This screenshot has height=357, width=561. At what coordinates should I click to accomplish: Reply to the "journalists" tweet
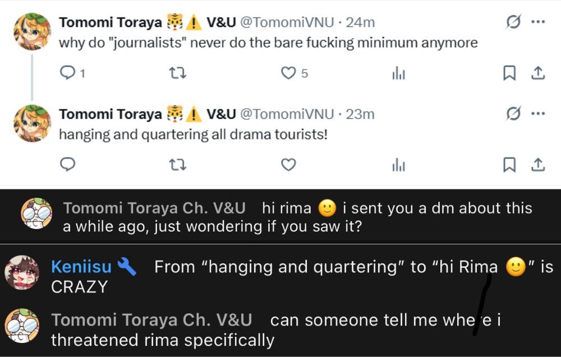click(67, 73)
